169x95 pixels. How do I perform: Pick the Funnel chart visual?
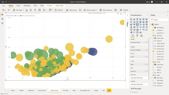tap(134, 25)
